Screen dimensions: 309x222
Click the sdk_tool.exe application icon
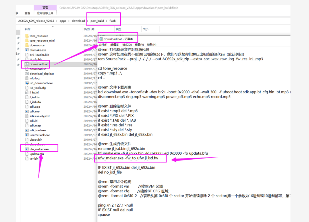(x=27, y=130)
